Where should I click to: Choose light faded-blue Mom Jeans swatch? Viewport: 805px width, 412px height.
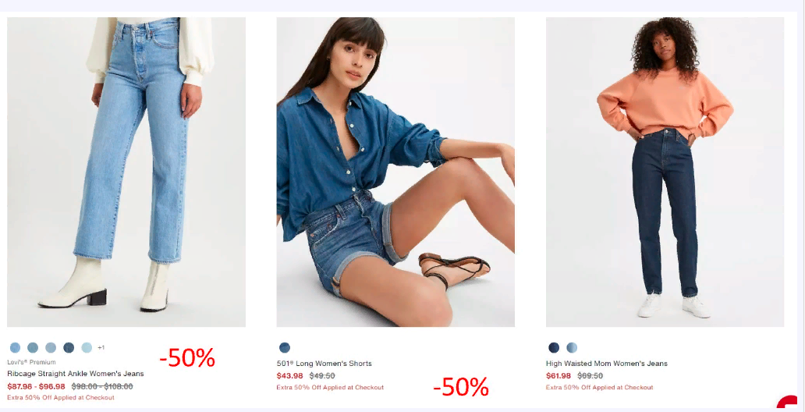572,348
